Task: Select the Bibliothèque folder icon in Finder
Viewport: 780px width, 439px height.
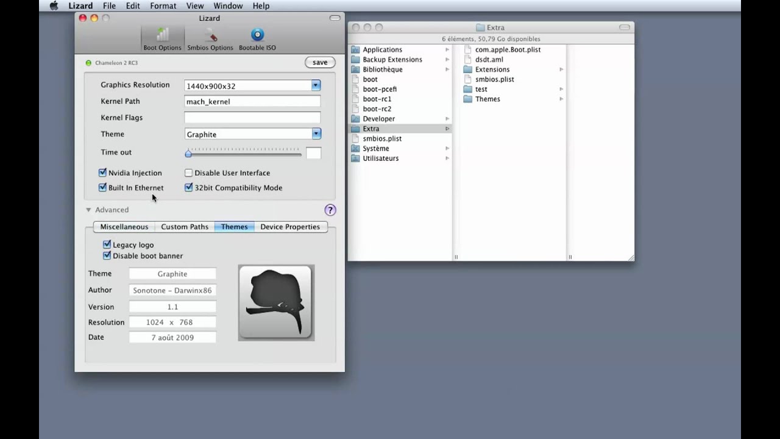Action: coord(356,69)
